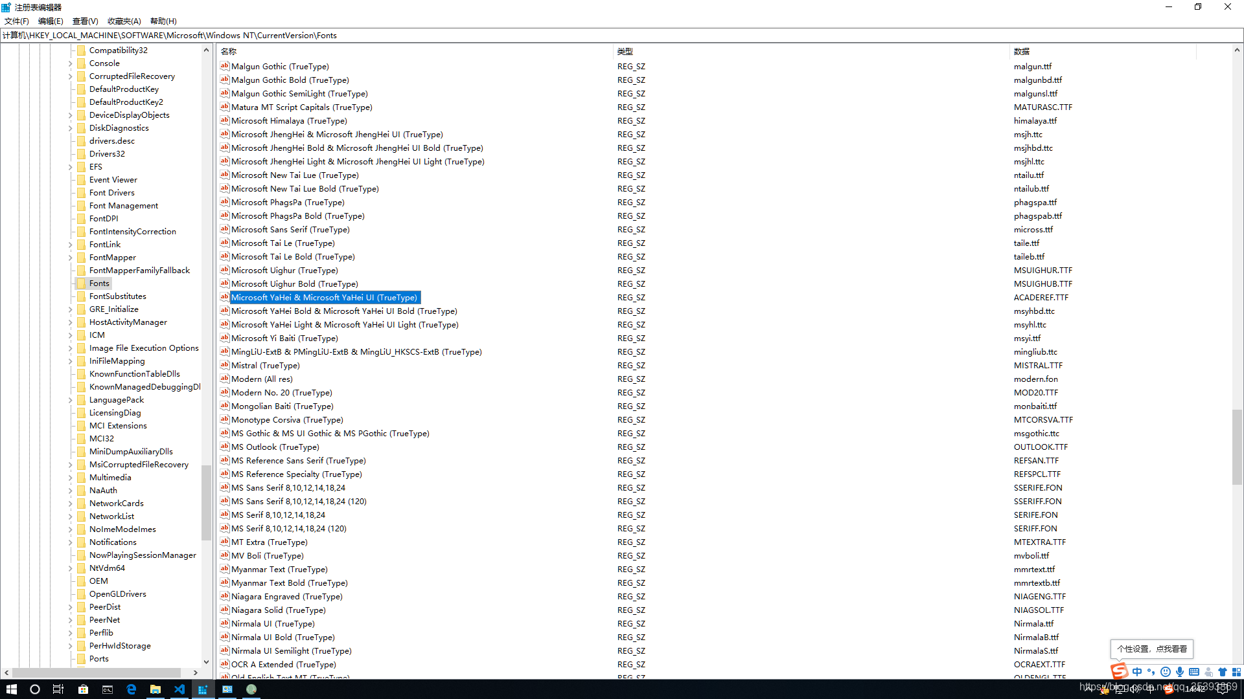
Task: Click the Ports folder icon
Action: [82, 659]
